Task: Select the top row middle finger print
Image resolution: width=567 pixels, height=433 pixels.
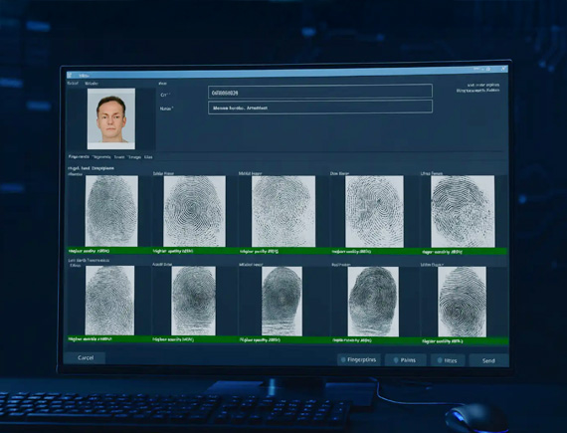Action: (283, 211)
